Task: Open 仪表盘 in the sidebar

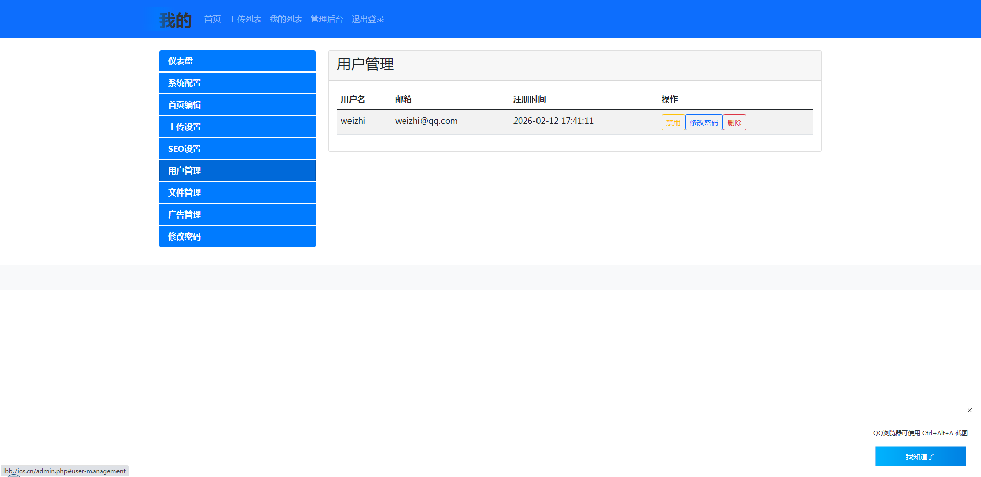Action: click(x=237, y=61)
